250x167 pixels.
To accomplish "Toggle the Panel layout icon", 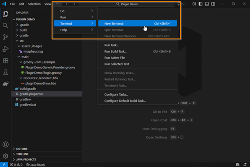I will click(x=207, y=4).
